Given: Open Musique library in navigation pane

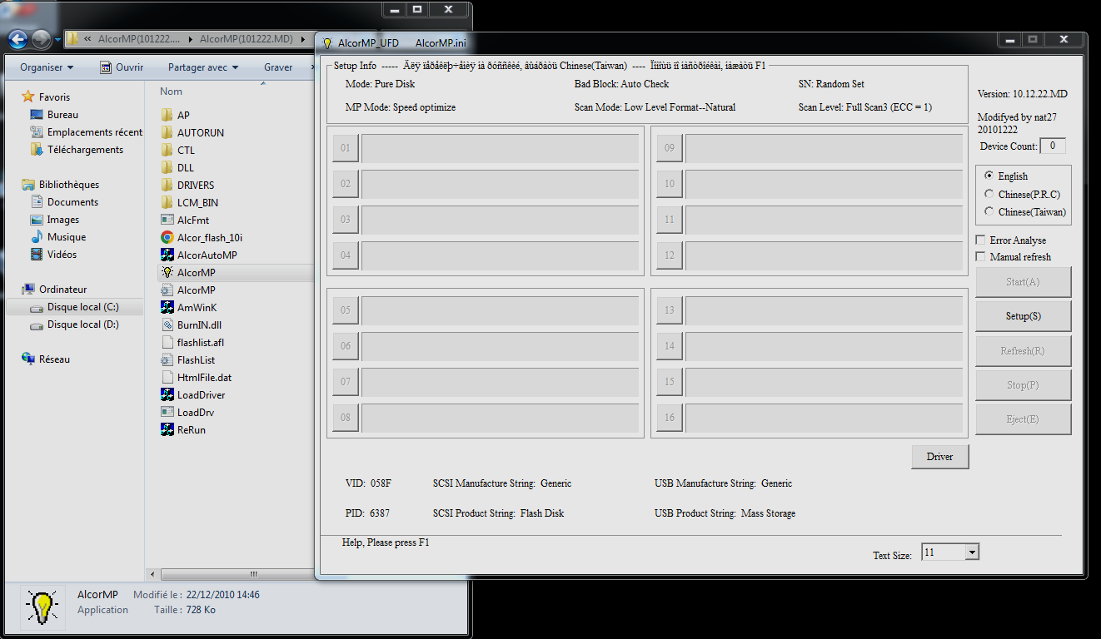Looking at the screenshot, I should click(57, 236).
